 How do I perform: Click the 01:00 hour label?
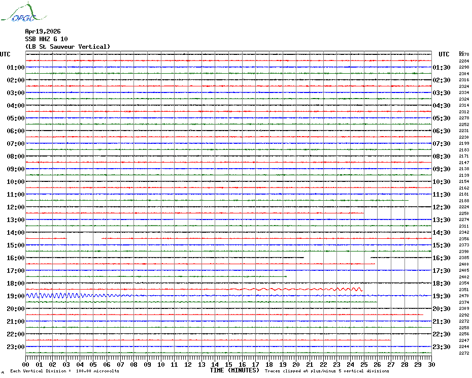pyautogui.click(x=16, y=68)
